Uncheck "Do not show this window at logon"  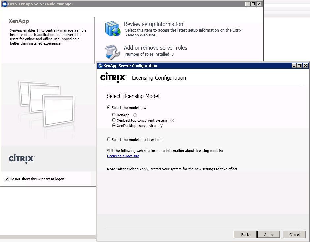click(x=7, y=179)
